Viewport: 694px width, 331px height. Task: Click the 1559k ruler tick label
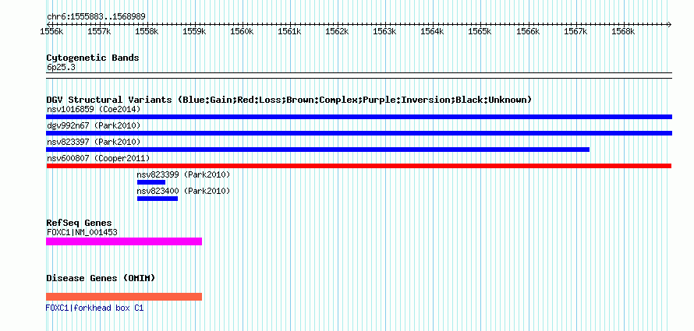194,32
